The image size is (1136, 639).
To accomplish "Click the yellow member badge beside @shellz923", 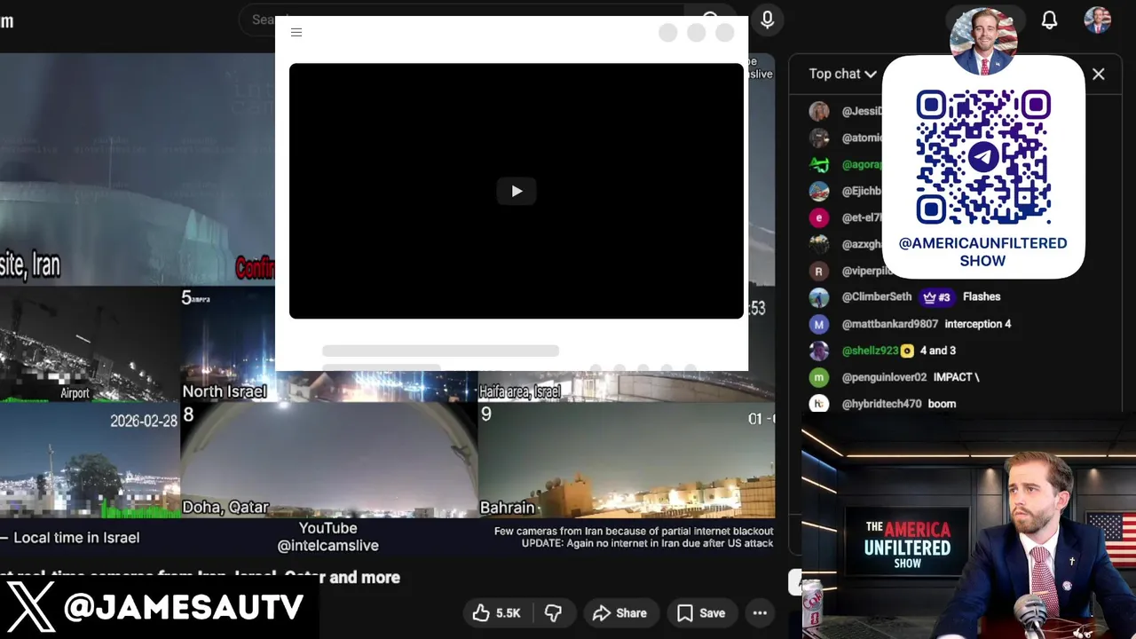I will point(907,351).
